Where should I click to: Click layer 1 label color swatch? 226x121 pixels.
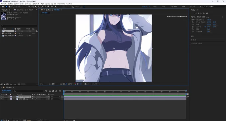[11, 97]
